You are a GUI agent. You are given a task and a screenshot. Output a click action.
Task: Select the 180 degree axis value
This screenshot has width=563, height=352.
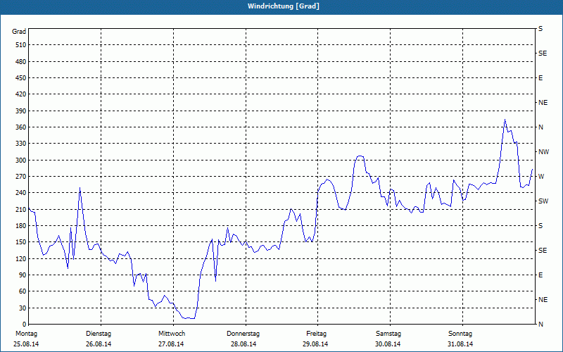pos(21,226)
